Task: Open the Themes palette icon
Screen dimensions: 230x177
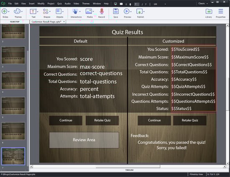Action: pos(17,11)
